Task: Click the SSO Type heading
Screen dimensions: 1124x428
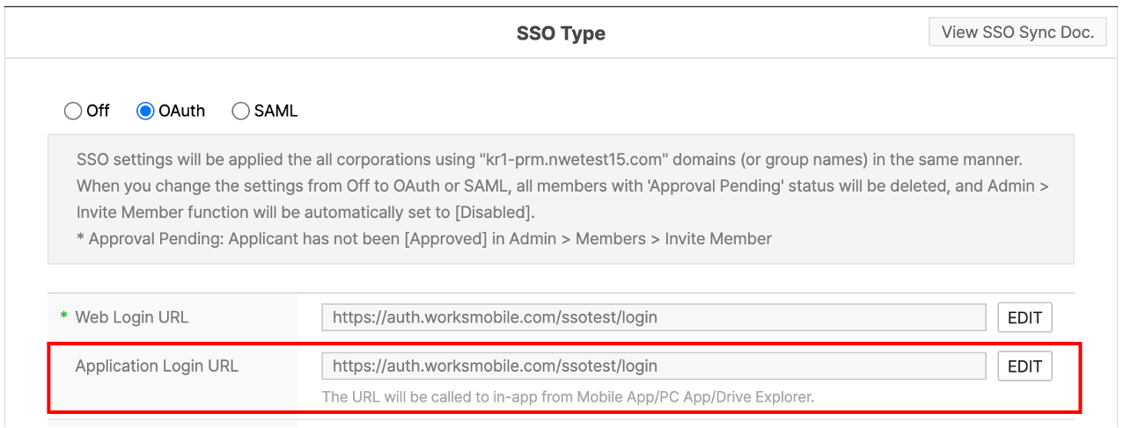Action: 561,34
